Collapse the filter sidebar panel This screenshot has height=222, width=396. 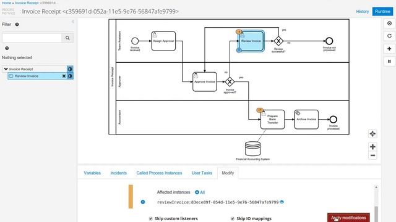[x=73, y=22]
